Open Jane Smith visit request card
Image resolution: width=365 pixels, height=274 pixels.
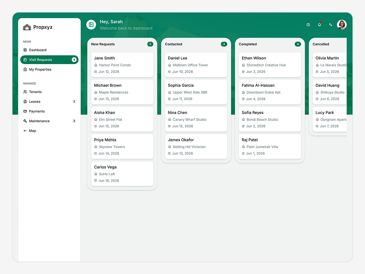click(x=122, y=65)
